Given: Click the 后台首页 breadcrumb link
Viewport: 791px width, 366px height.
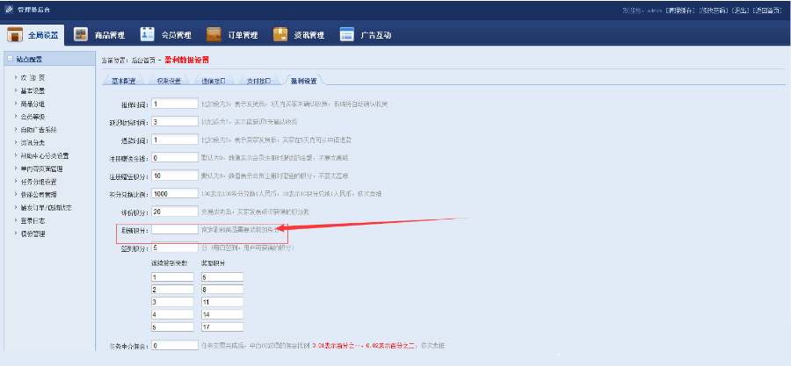Looking at the screenshot, I should click(x=142, y=61).
